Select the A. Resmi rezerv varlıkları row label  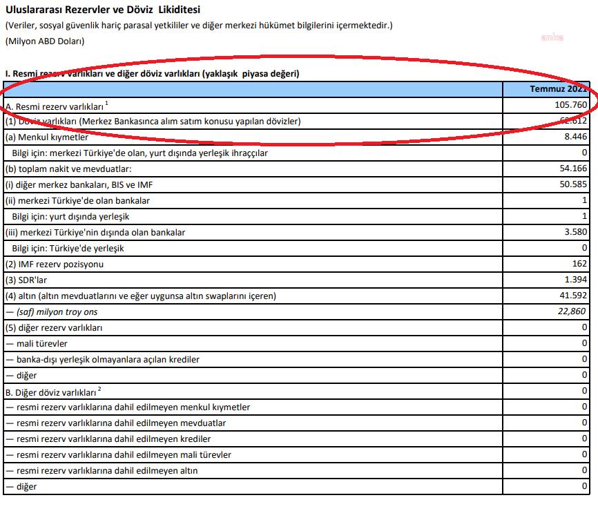[x=55, y=106]
